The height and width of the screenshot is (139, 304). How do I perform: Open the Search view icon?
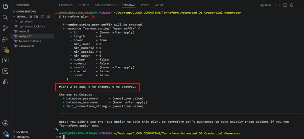pos(5,17)
